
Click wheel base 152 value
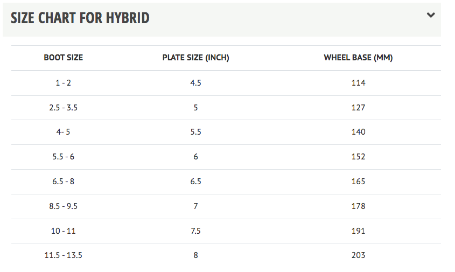click(359, 157)
